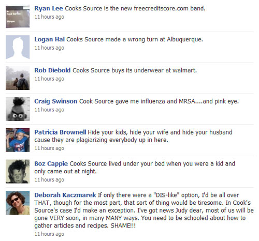This screenshot has width=259, height=241.
Task: Click Boz Cappie's comment text about night
Action: (135, 168)
